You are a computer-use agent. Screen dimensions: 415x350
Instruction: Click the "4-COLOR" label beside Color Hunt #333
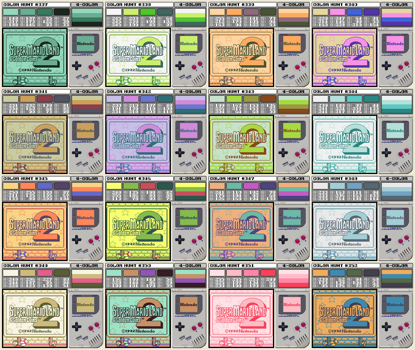[x=190, y=4]
